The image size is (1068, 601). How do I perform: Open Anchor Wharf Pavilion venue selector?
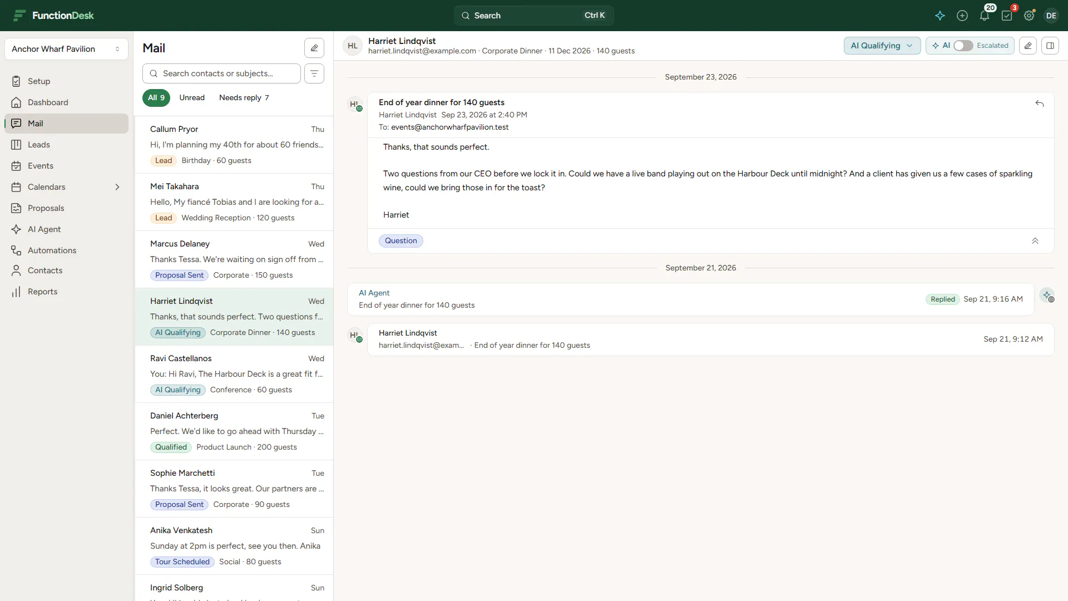point(66,49)
